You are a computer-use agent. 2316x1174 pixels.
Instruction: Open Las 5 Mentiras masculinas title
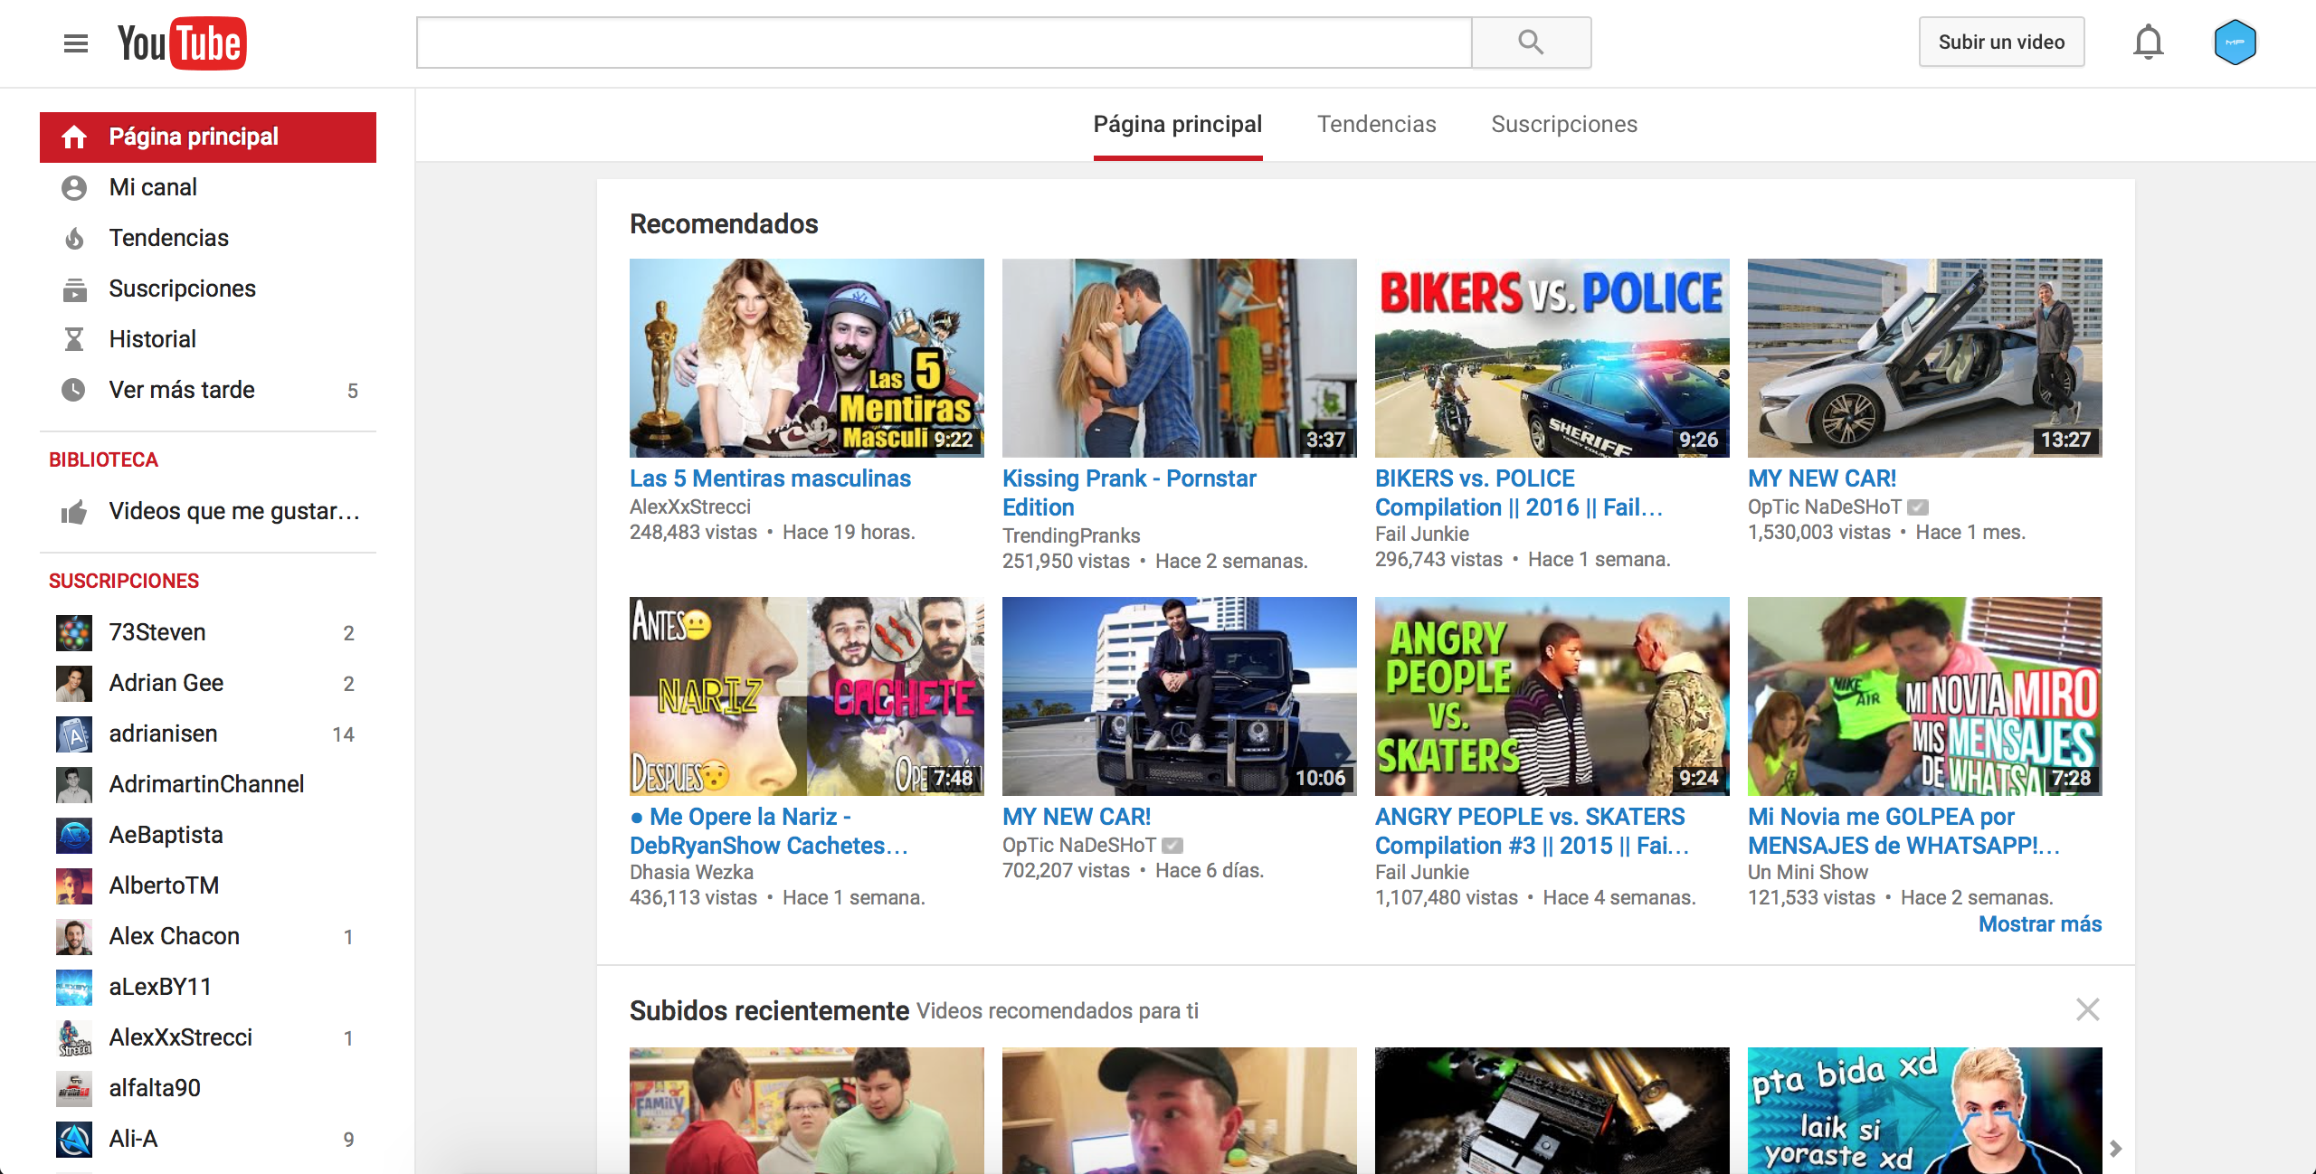coord(770,478)
